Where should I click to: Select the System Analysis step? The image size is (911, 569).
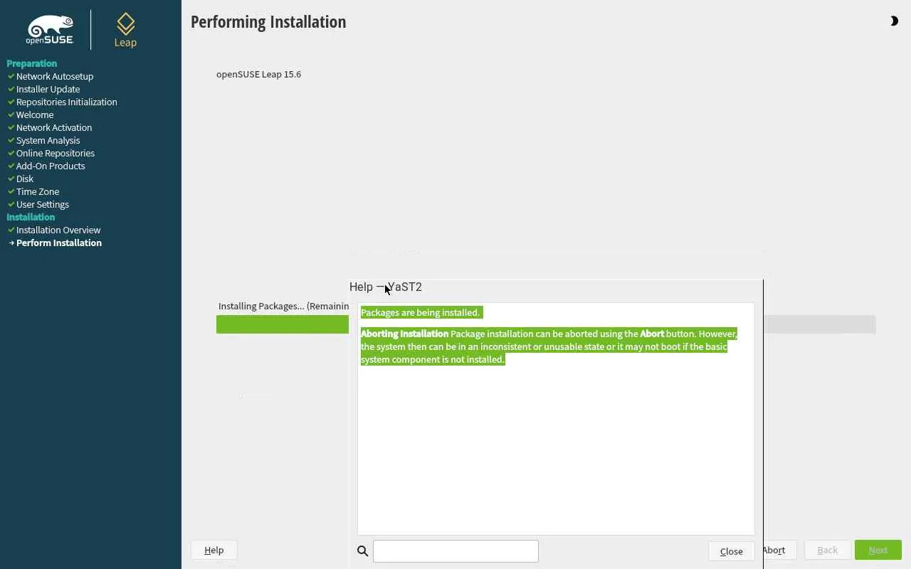point(48,140)
